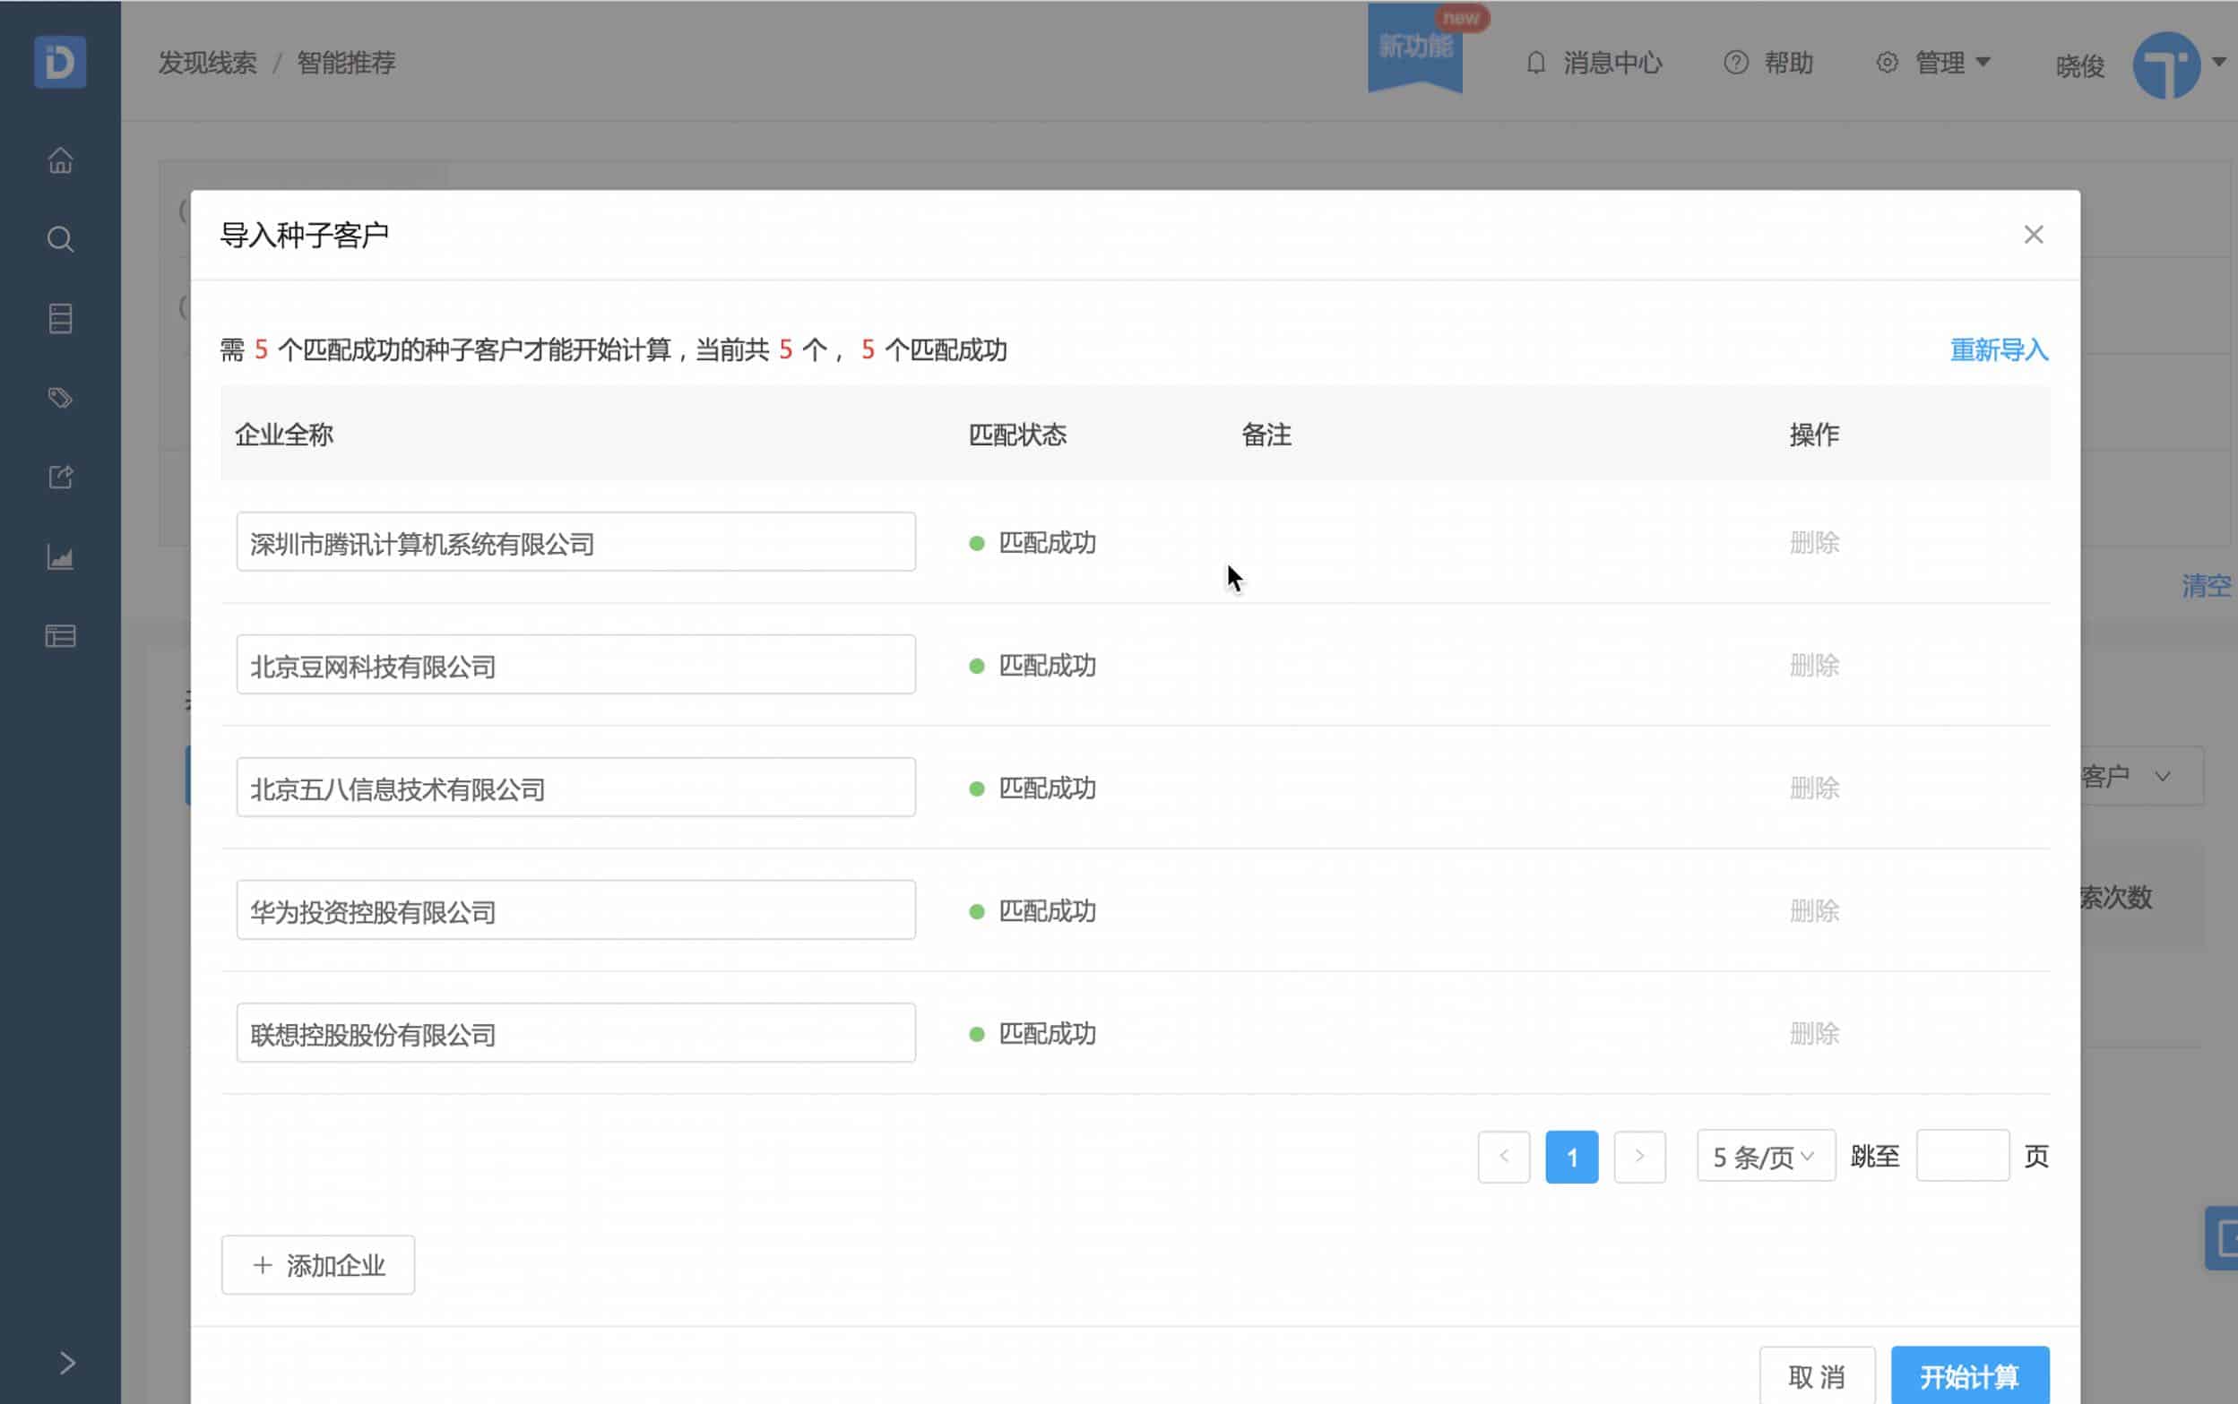Image resolution: width=2238 pixels, height=1404 pixels.
Task: Open the 管理 dropdown menu
Action: (1933, 62)
